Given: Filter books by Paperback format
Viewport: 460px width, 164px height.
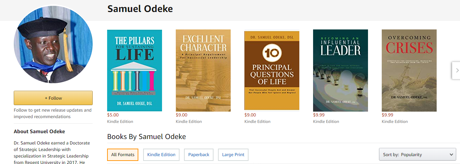Looking at the screenshot, I should point(199,155).
